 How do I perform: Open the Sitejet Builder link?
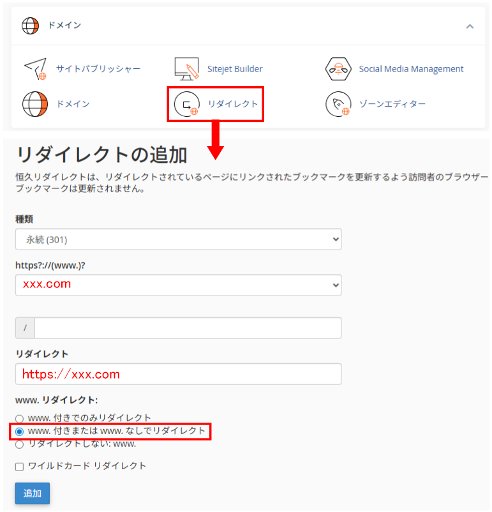(x=235, y=69)
